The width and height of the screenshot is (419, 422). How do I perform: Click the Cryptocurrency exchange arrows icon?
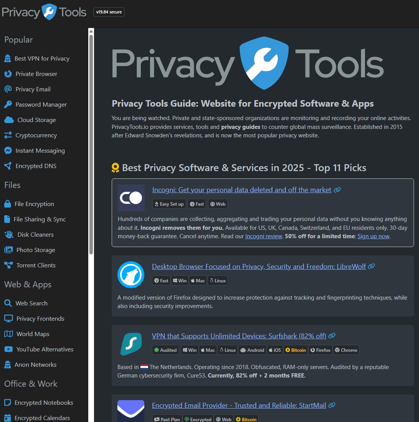pyautogui.click(x=8, y=135)
